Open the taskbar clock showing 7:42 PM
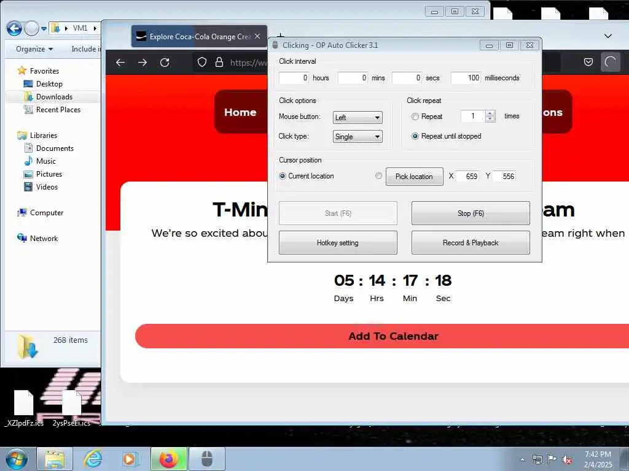The image size is (629, 471). click(x=598, y=459)
